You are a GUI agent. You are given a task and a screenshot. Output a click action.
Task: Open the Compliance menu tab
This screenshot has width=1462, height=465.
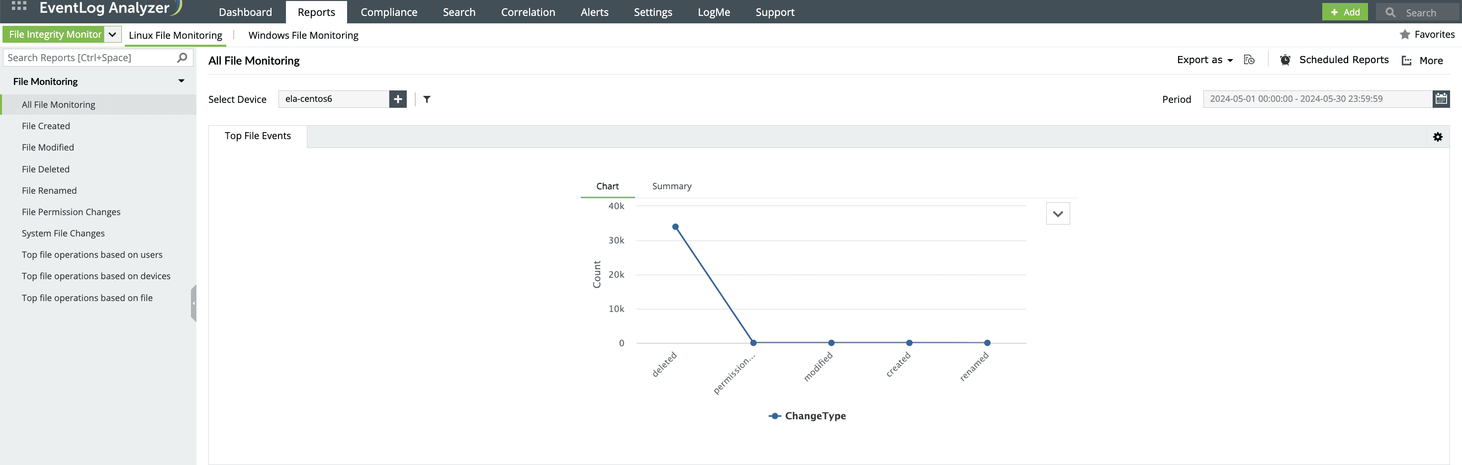tap(389, 12)
